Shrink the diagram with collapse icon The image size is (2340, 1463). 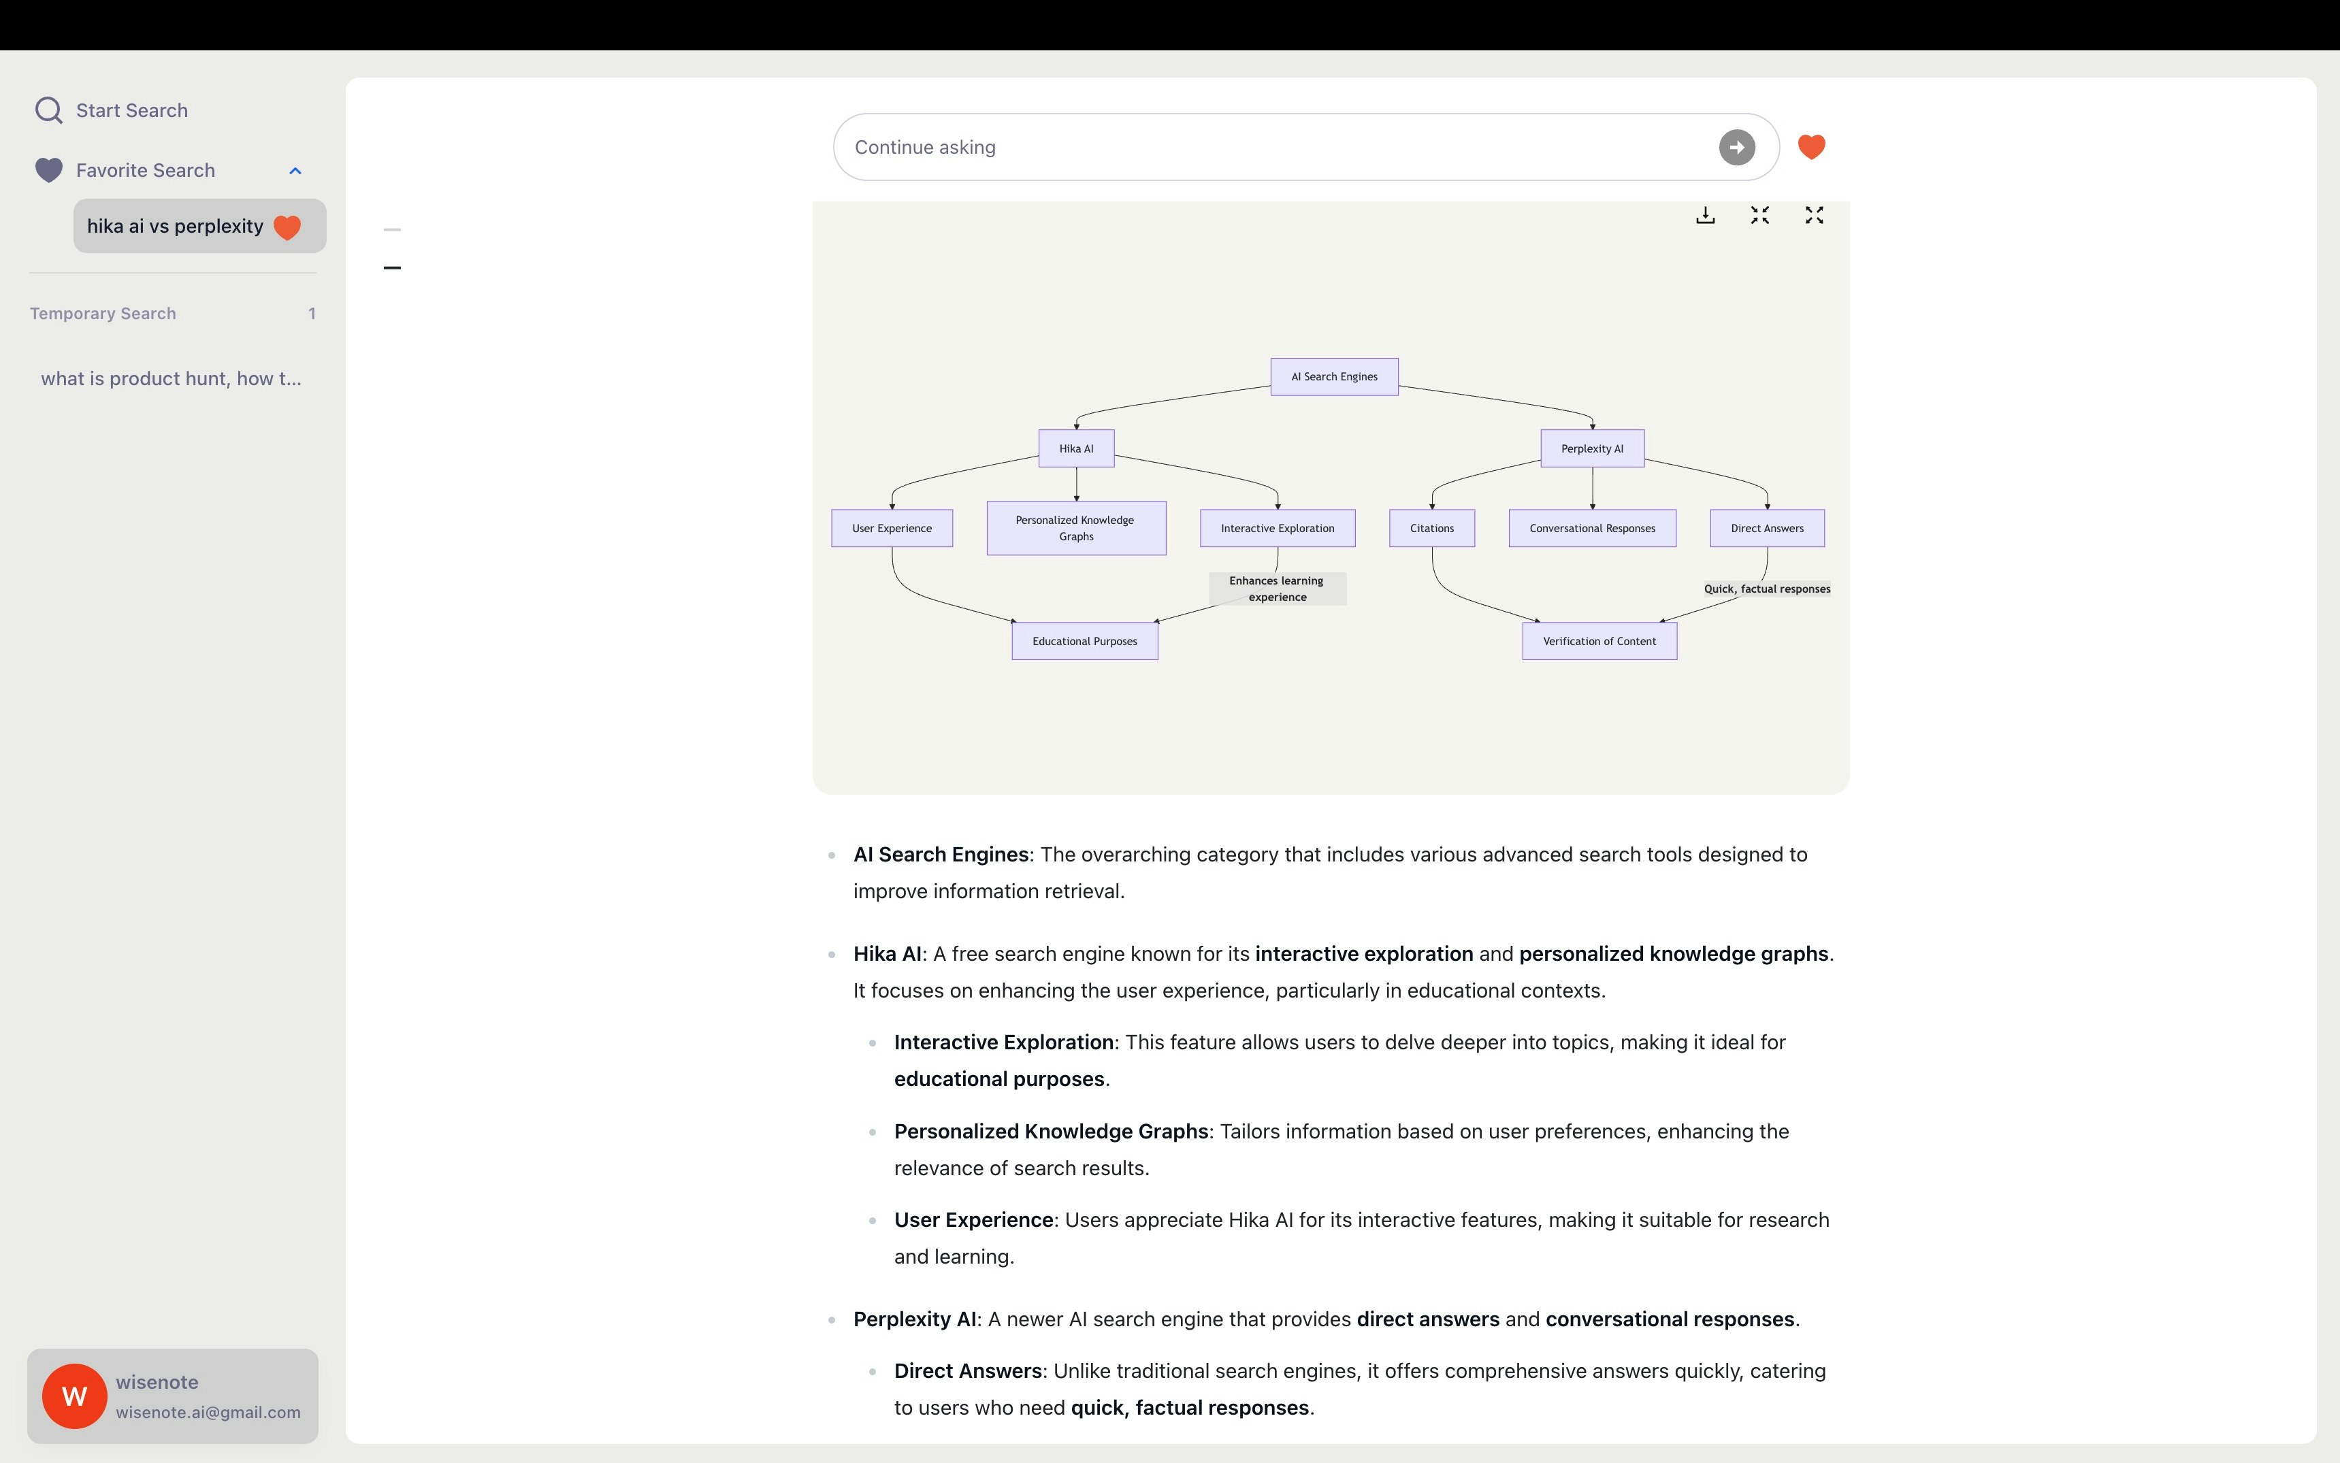pos(1759,216)
